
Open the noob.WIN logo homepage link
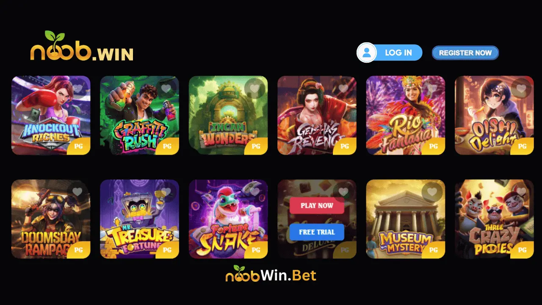(x=82, y=46)
